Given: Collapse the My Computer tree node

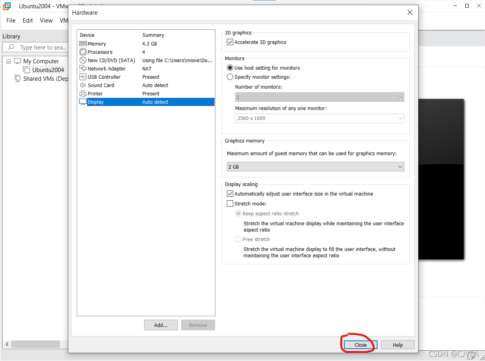Looking at the screenshot, I should pos(9,61).
